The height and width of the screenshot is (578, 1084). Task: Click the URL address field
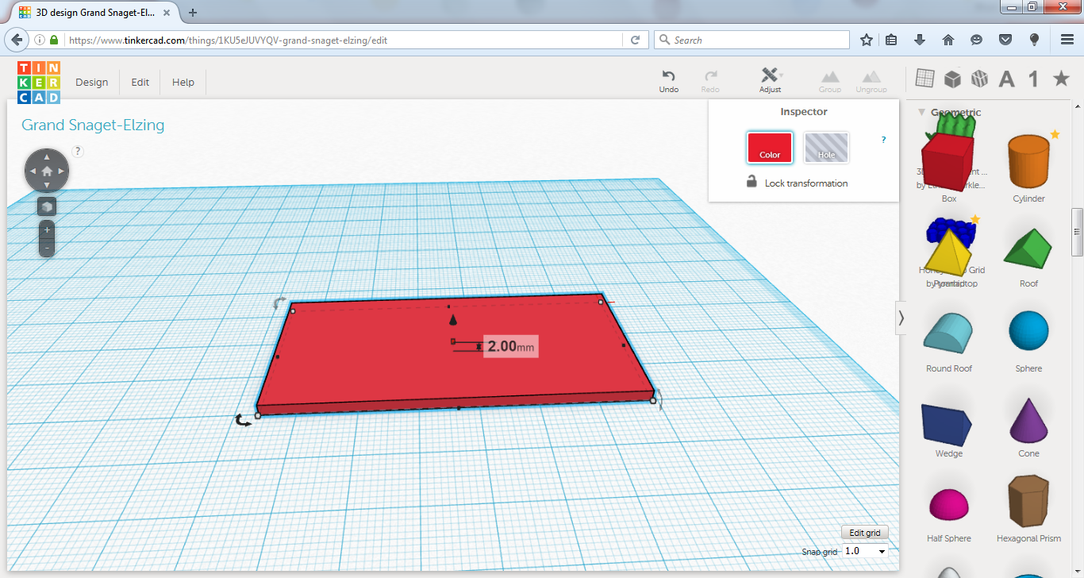tap(345, 40)
